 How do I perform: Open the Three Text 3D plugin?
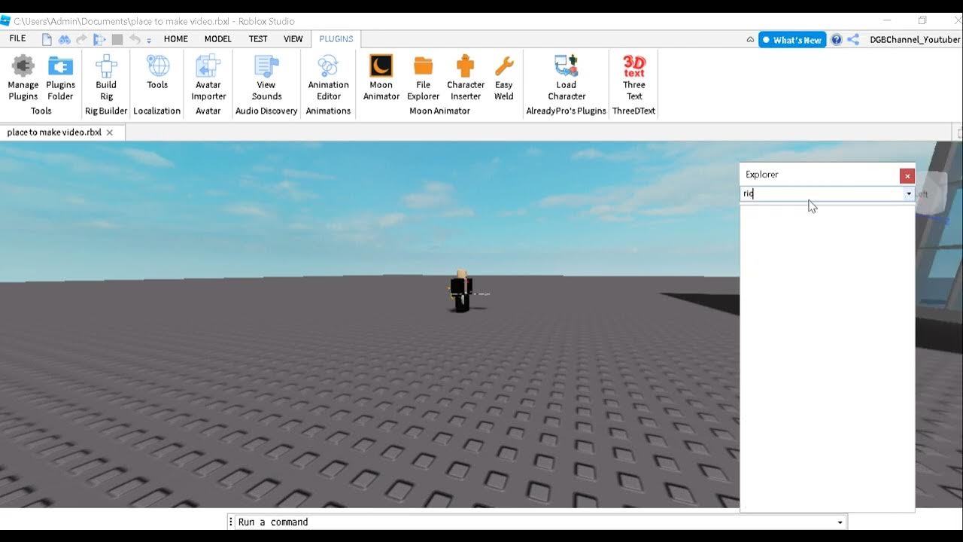(634, 78)
